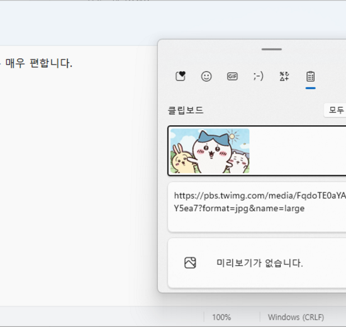The width and height of the screenshot is (346, 327).
Task: Open the recently used favorites tab
Action: 181,77
